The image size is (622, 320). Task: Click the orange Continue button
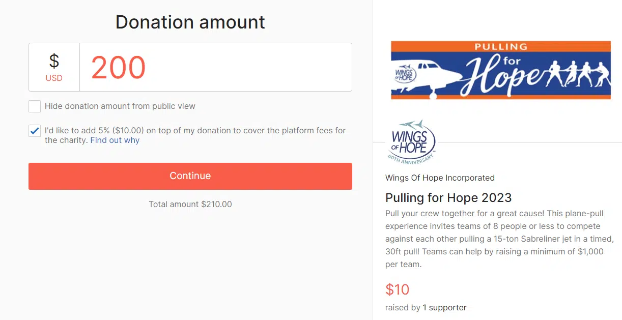pos(190,176)
